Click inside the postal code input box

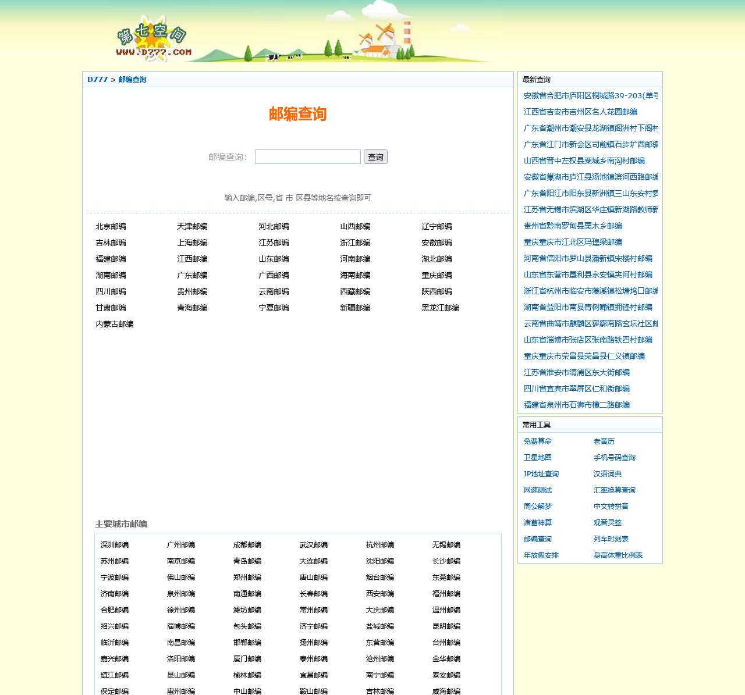[x=307, y=156]
